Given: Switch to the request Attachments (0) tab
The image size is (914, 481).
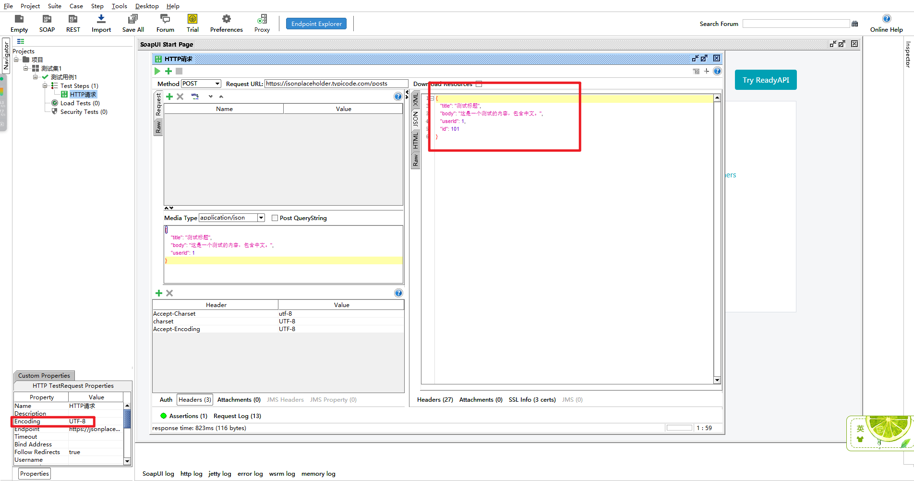Looking at the screenshot, I should tap(239, 400).
